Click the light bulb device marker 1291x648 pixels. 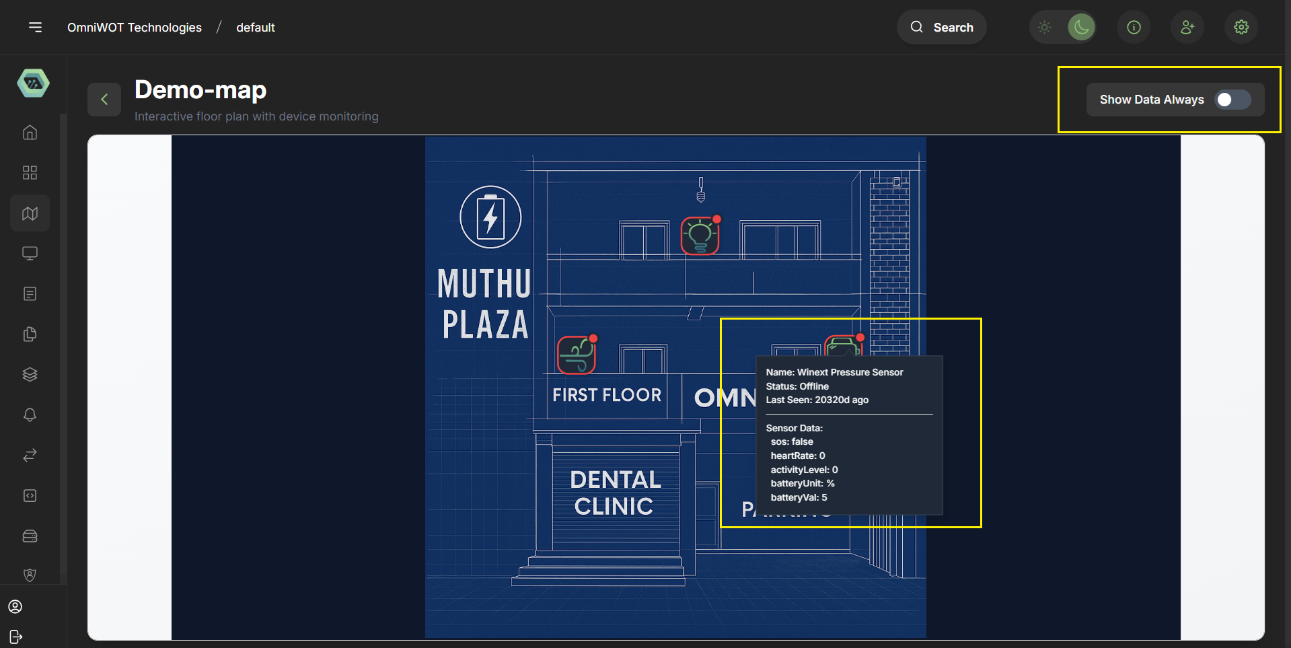tap(700, 236)
